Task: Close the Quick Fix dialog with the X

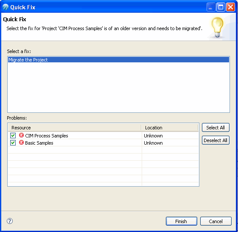Action: click(x=230, y=7)
